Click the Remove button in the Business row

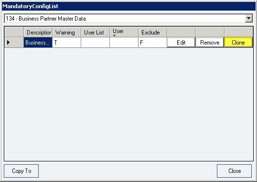pyautogui.click(x=210, y=43)
